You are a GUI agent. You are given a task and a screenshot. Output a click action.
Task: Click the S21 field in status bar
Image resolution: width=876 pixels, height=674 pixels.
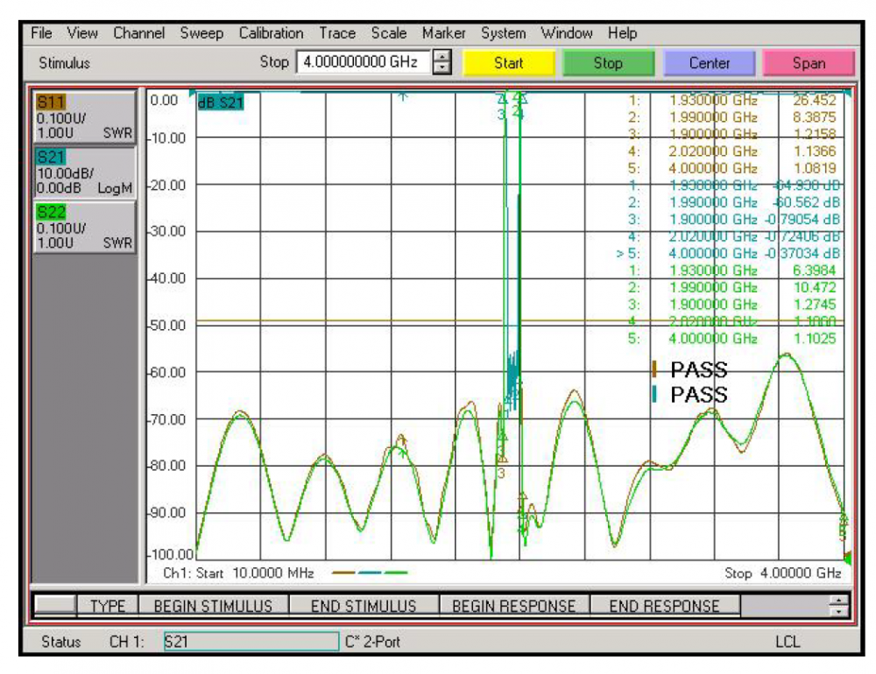point(250,642)
